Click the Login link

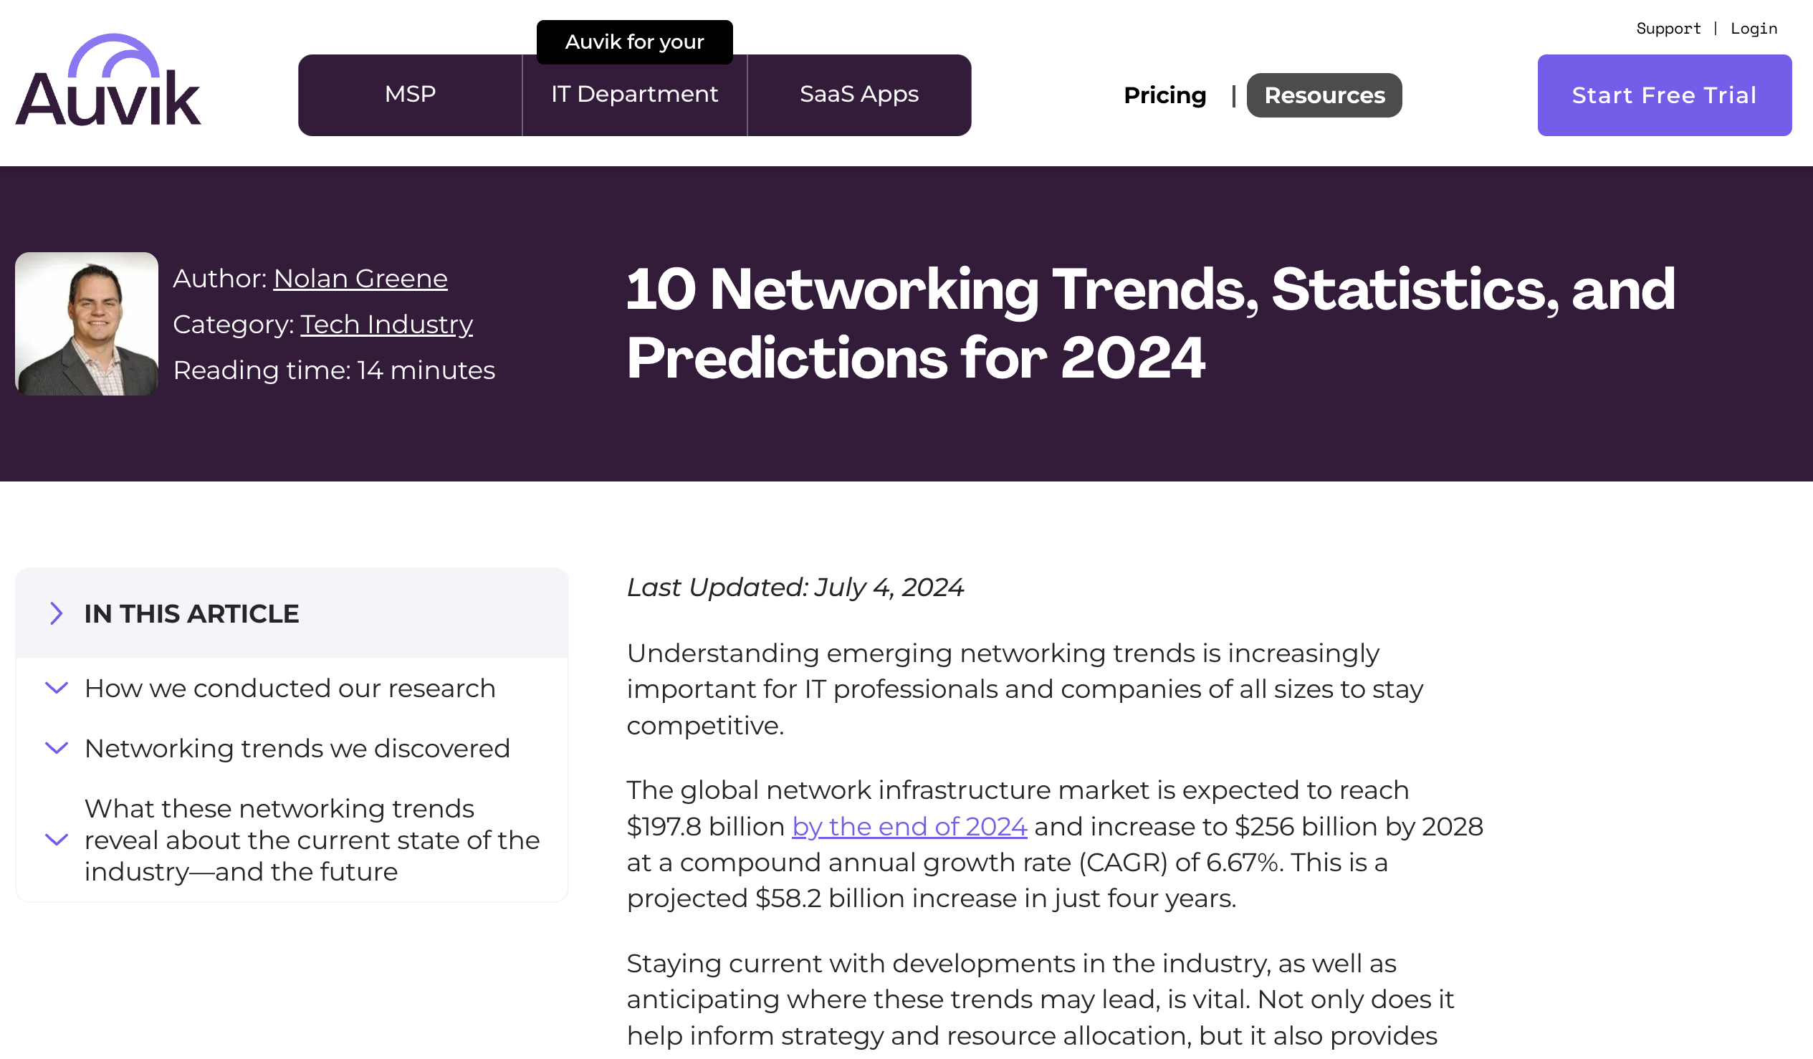click(1754, 29)
